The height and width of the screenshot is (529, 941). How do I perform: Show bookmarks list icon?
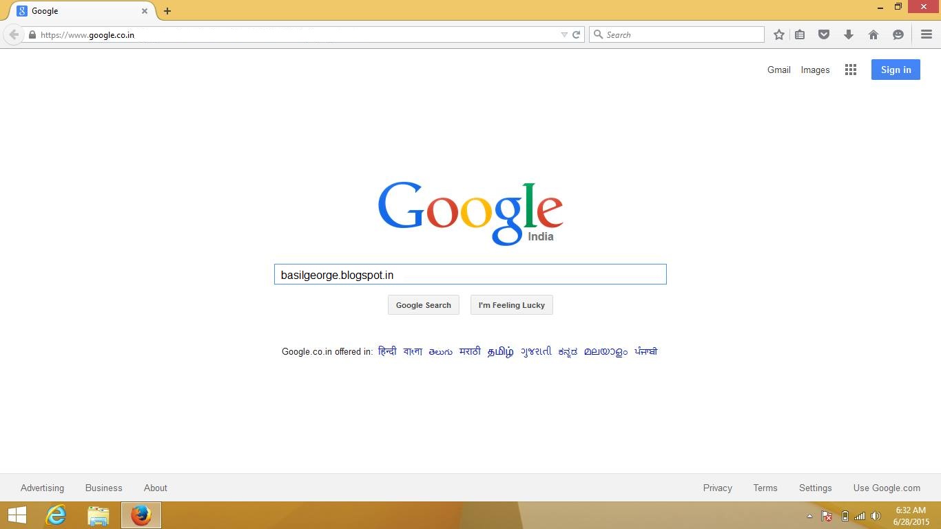click(x=800, y=34)
